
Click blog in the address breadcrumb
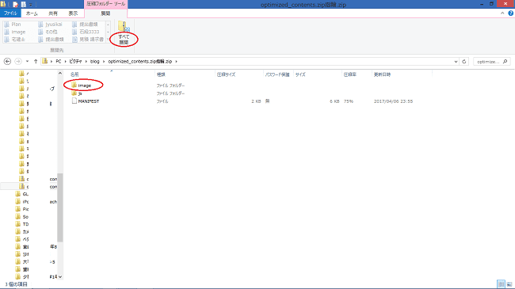(x=95, y=62)
